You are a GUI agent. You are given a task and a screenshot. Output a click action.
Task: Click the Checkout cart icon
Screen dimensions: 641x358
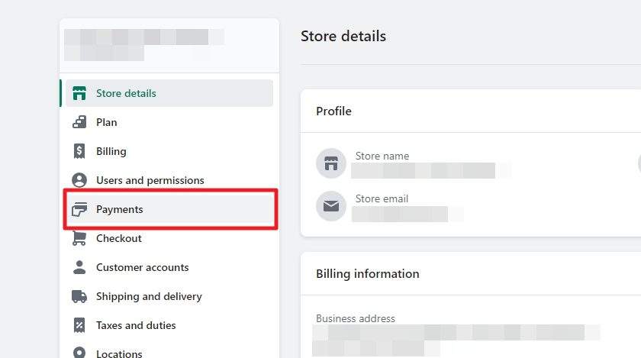(79, 238)
